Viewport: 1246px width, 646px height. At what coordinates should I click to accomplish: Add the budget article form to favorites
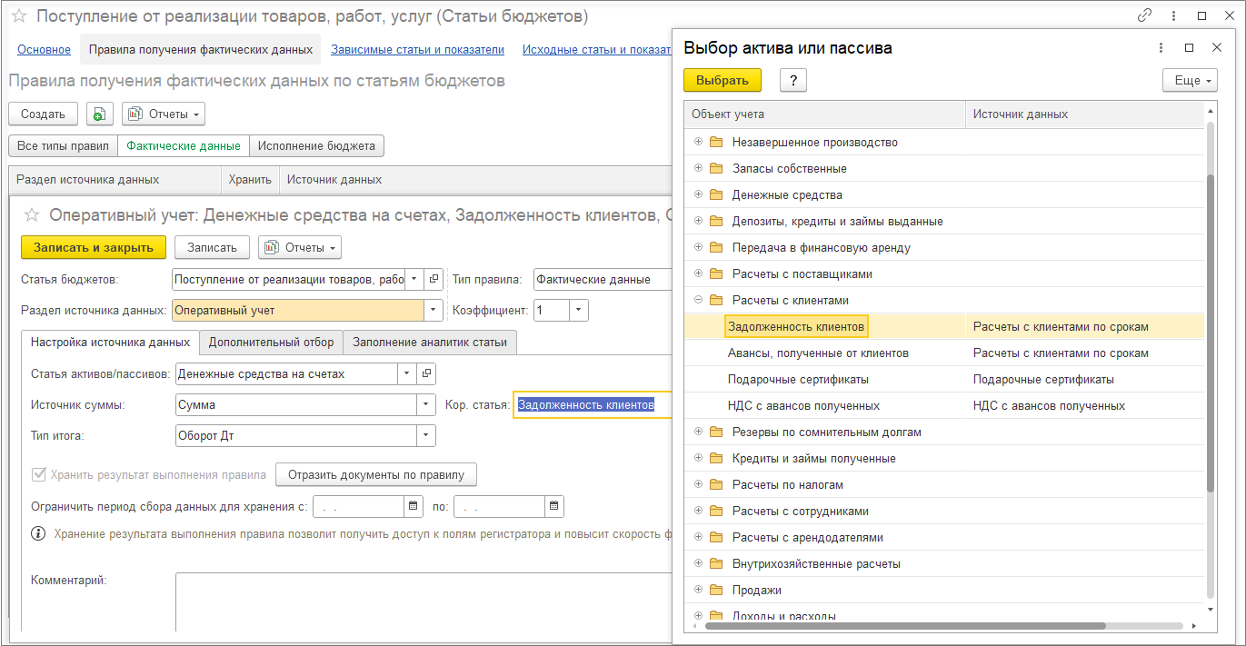tap(18, 16)
